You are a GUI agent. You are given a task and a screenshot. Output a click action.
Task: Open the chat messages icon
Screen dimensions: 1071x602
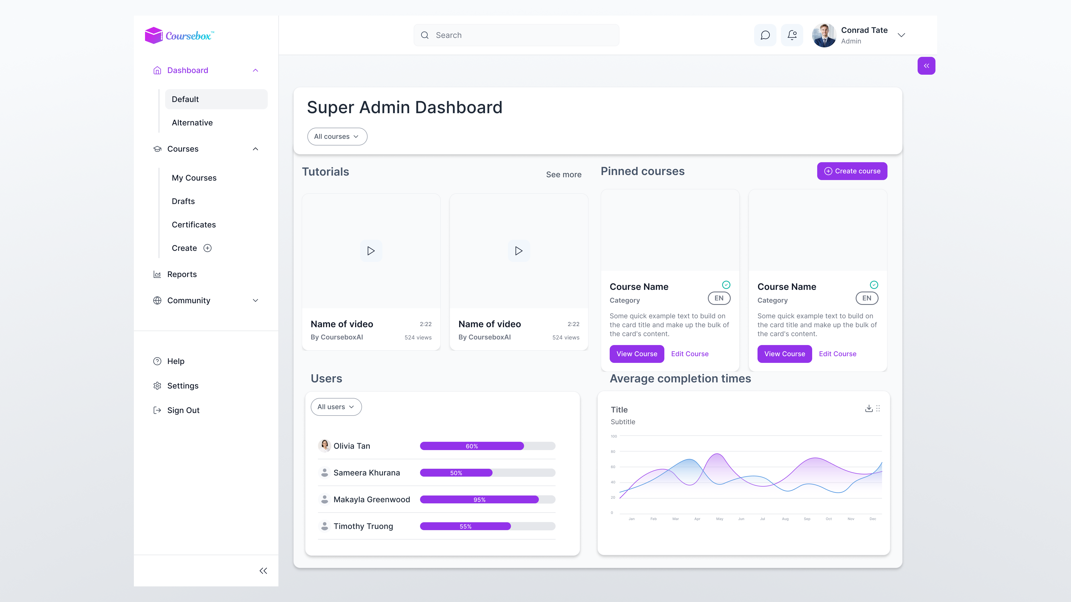(x=765, y=35)
